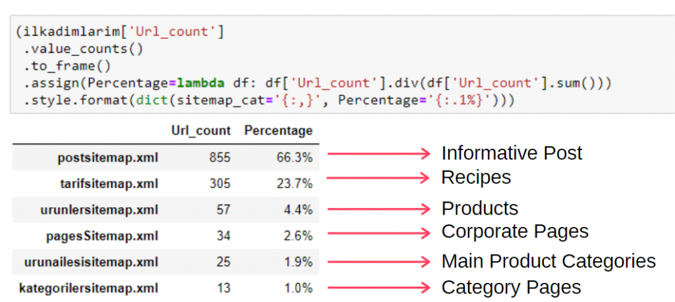The width and height of the screenshot is (675, 302).
Task: Click the red arrow pointing to Recipes
Action: 379,178
